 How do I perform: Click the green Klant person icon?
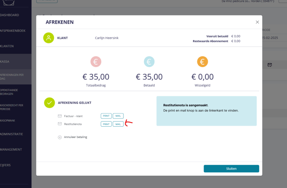click(48, 38)
